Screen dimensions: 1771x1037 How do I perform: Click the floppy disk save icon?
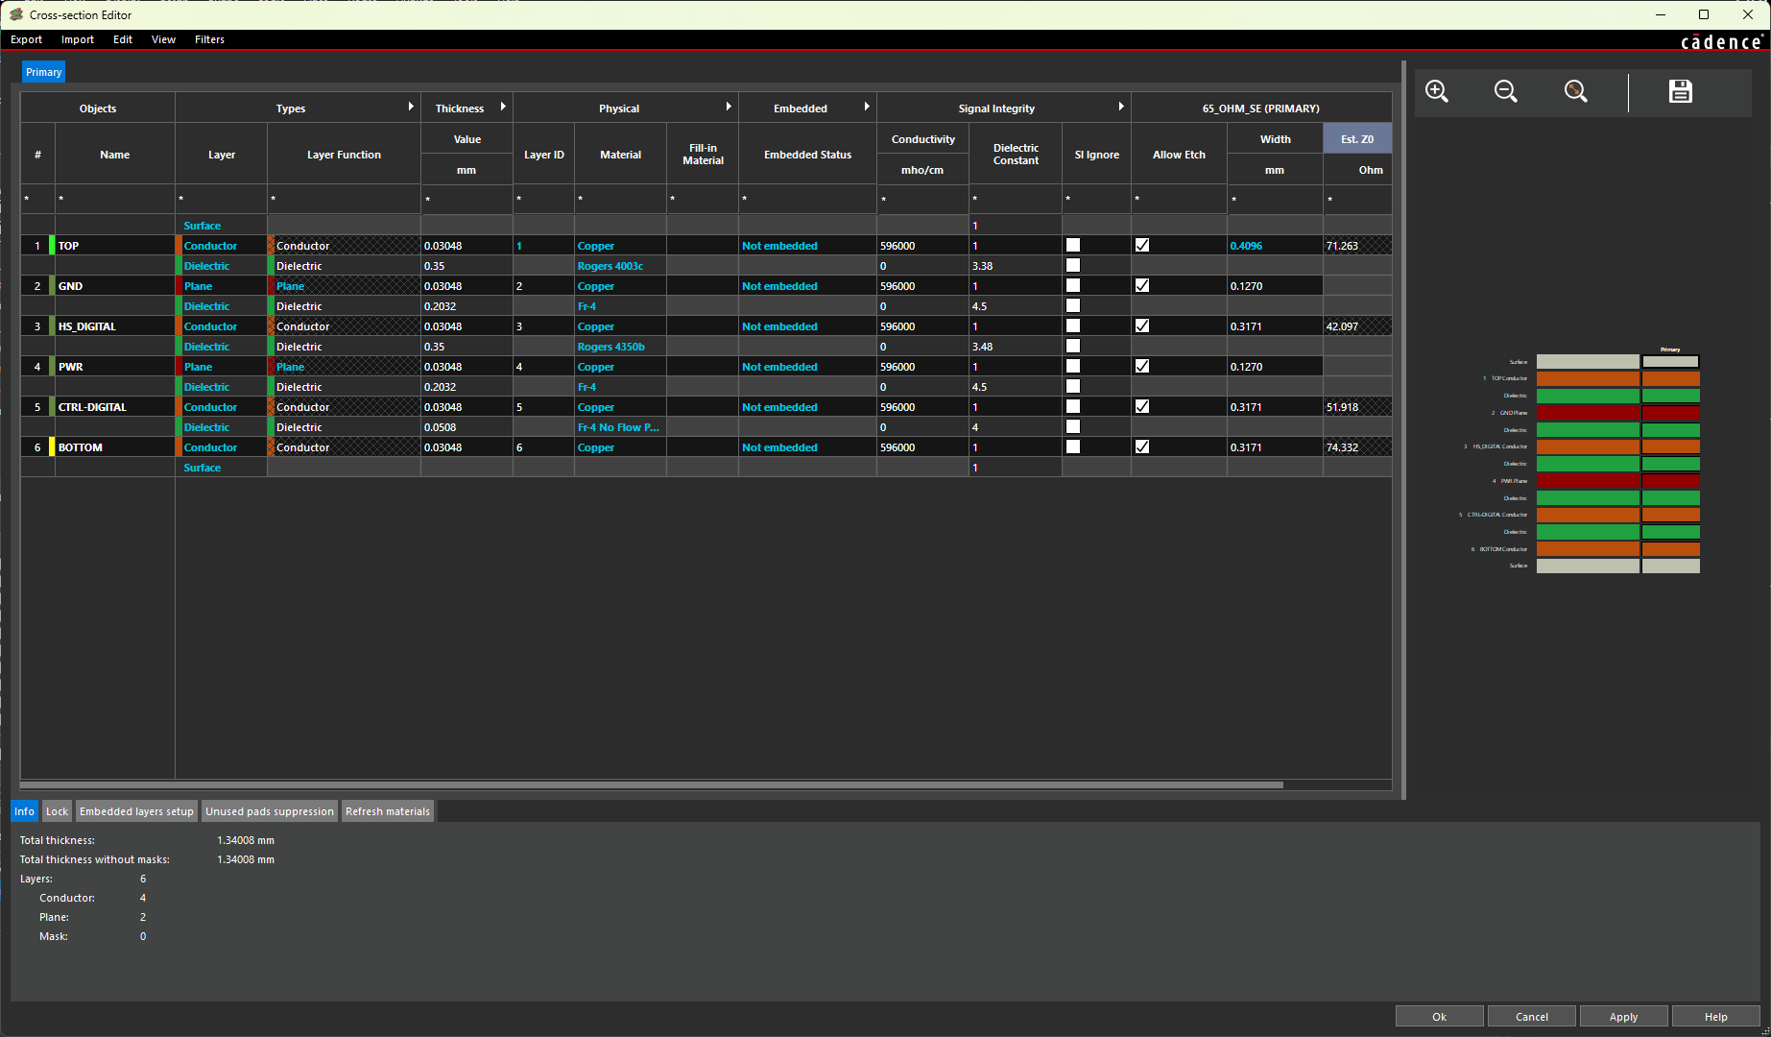pos(1680,91)
